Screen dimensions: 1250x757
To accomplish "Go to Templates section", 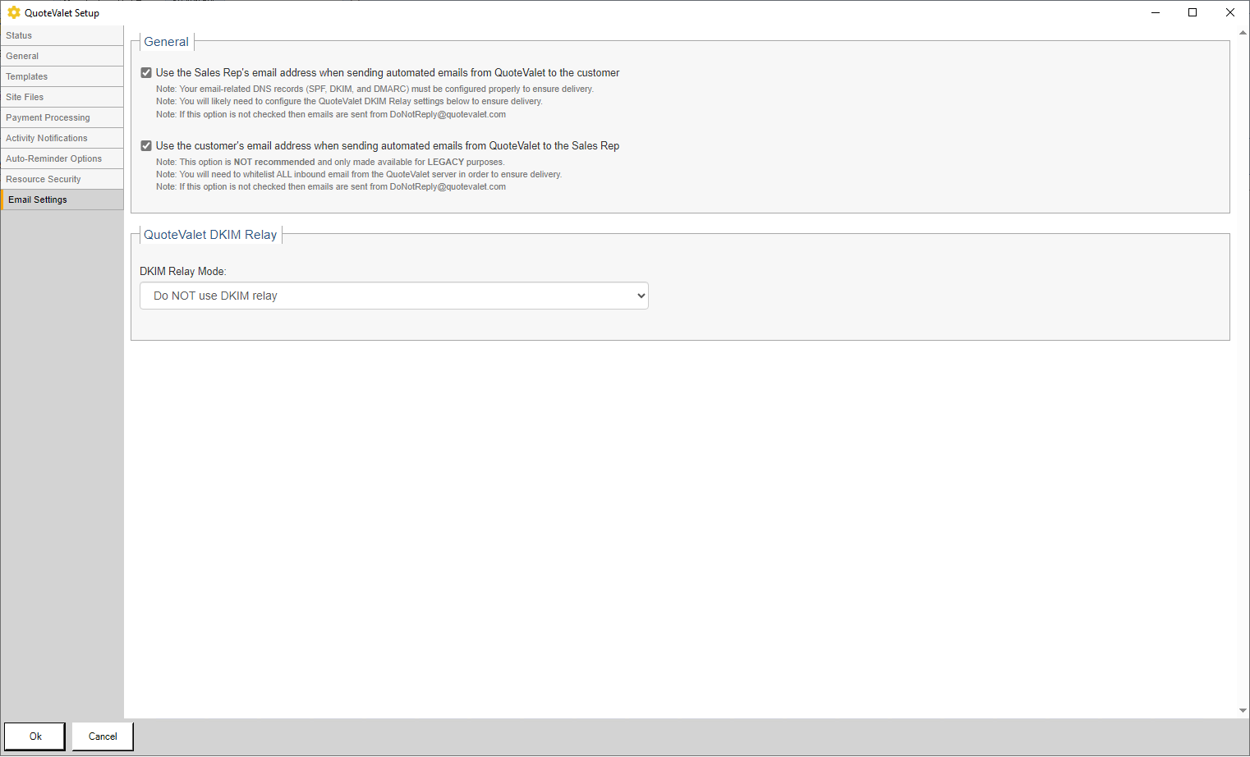I will [62, 76].
